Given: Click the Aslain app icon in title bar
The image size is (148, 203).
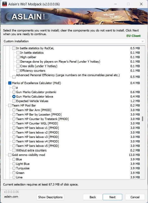Looking at the screenshot, I should (x=5, y=4).
